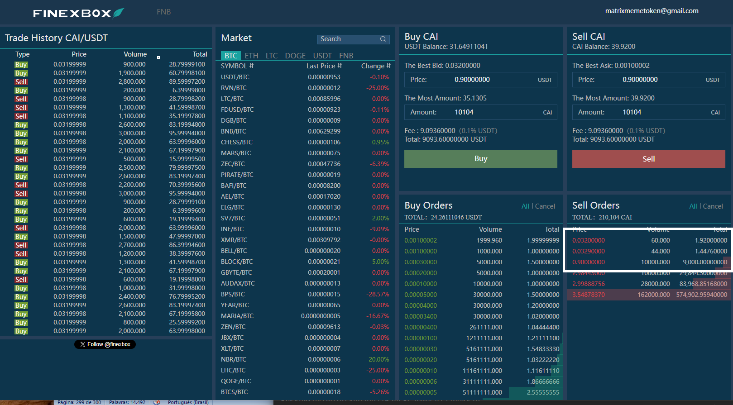Open account matrixmemetoken@gmail.com menu

point(652,11)
